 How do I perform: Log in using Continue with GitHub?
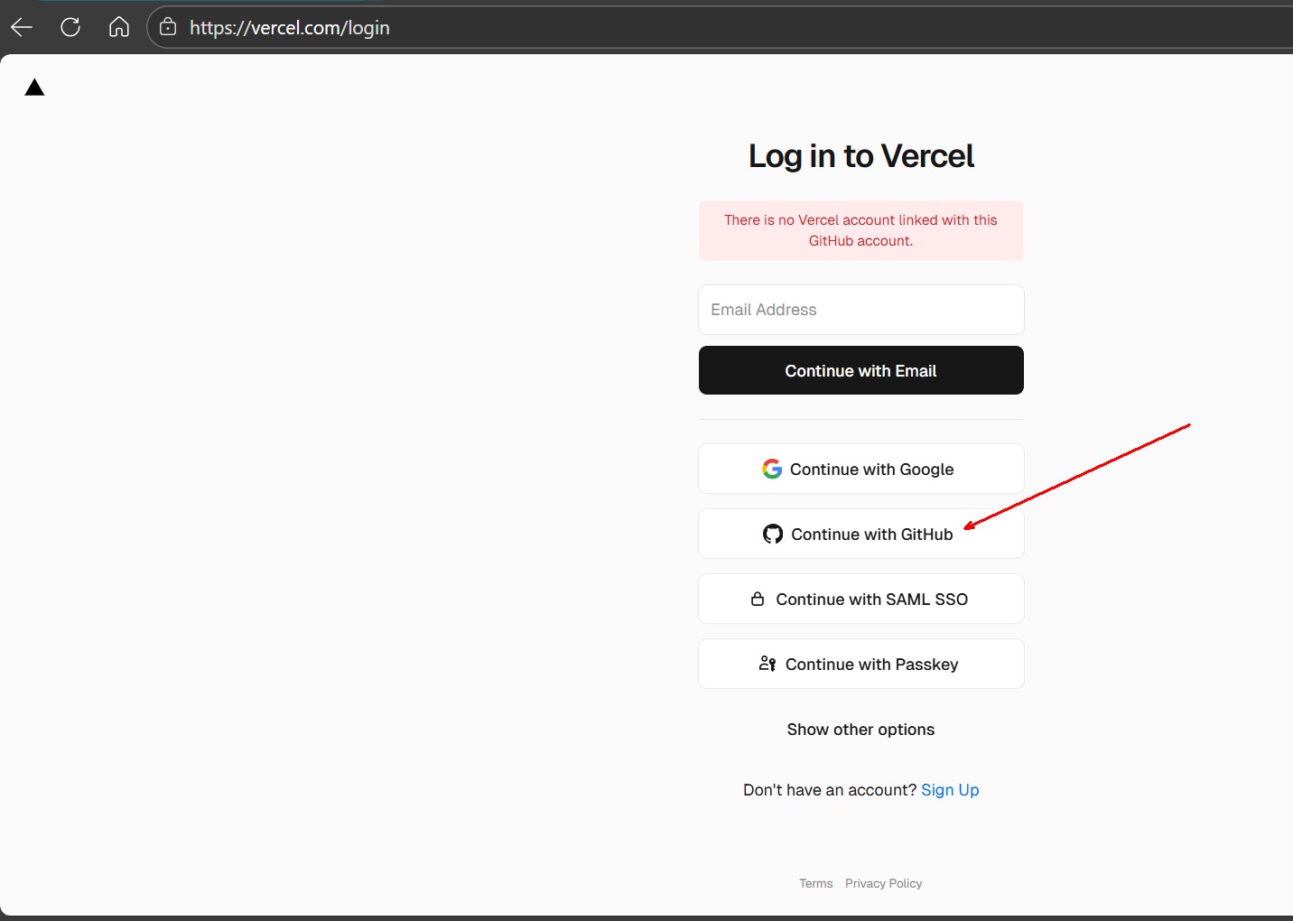[x=860, y=534]
